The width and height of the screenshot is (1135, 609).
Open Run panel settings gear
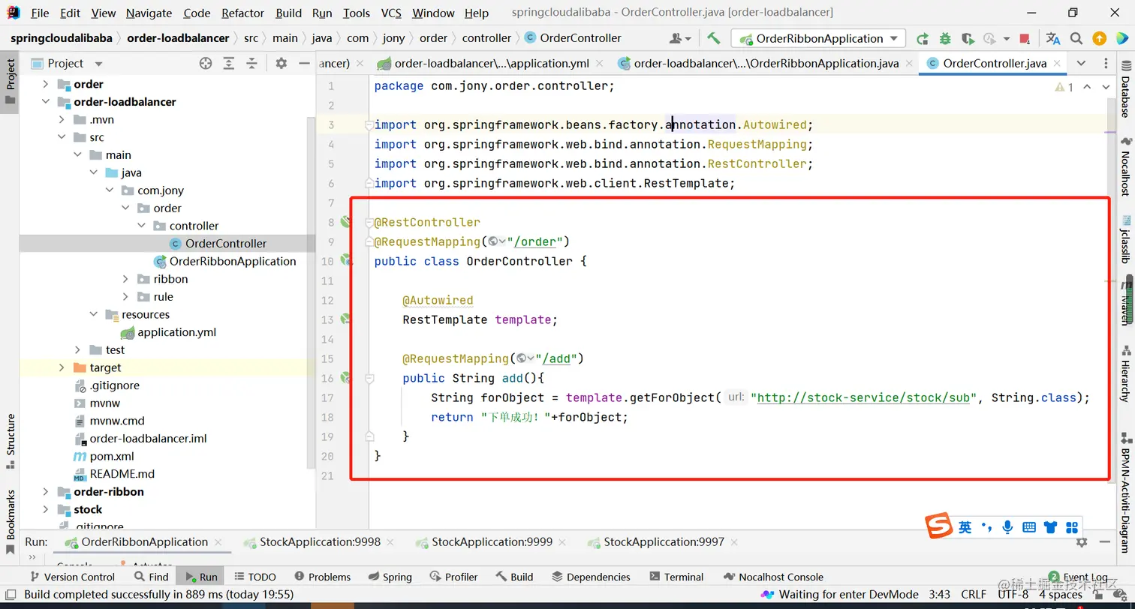[1082, 541]
